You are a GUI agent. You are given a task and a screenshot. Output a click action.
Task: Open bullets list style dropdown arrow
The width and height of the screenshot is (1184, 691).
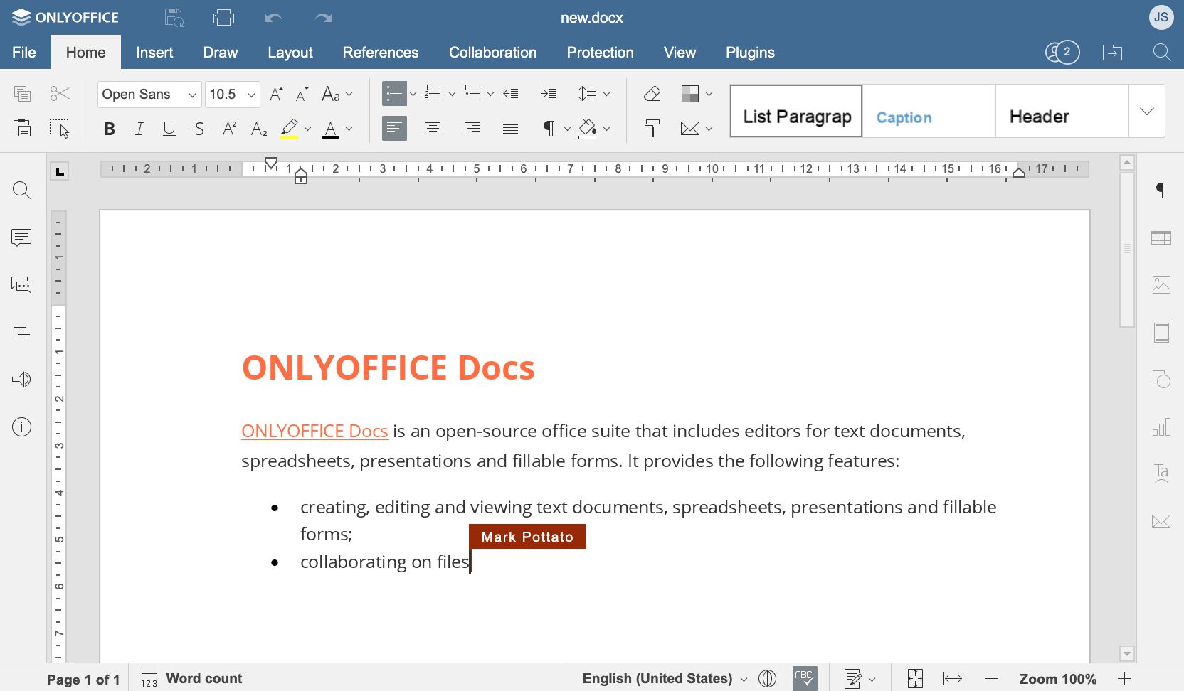tap(413, 94)
